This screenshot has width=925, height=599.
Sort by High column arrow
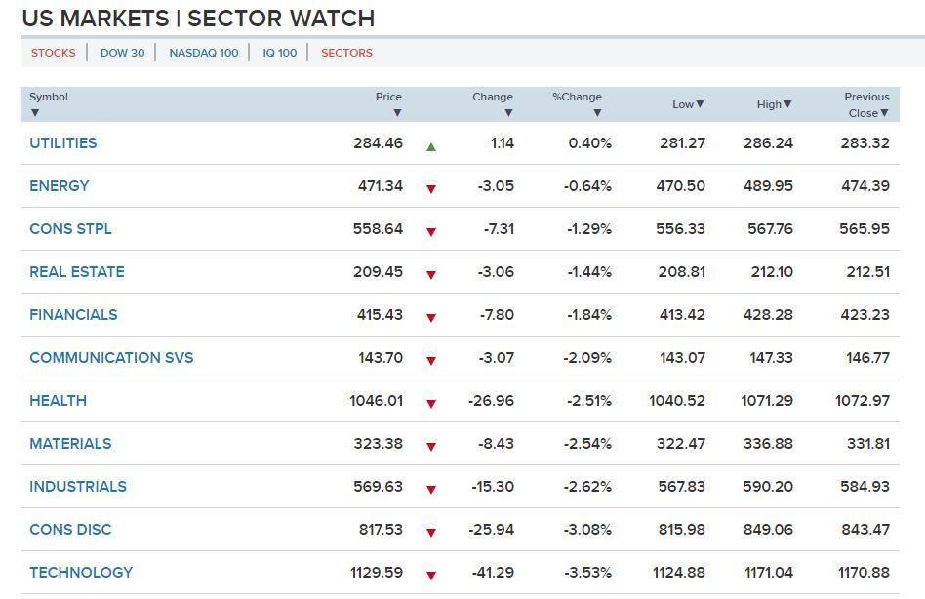click(x=787, y=104)
